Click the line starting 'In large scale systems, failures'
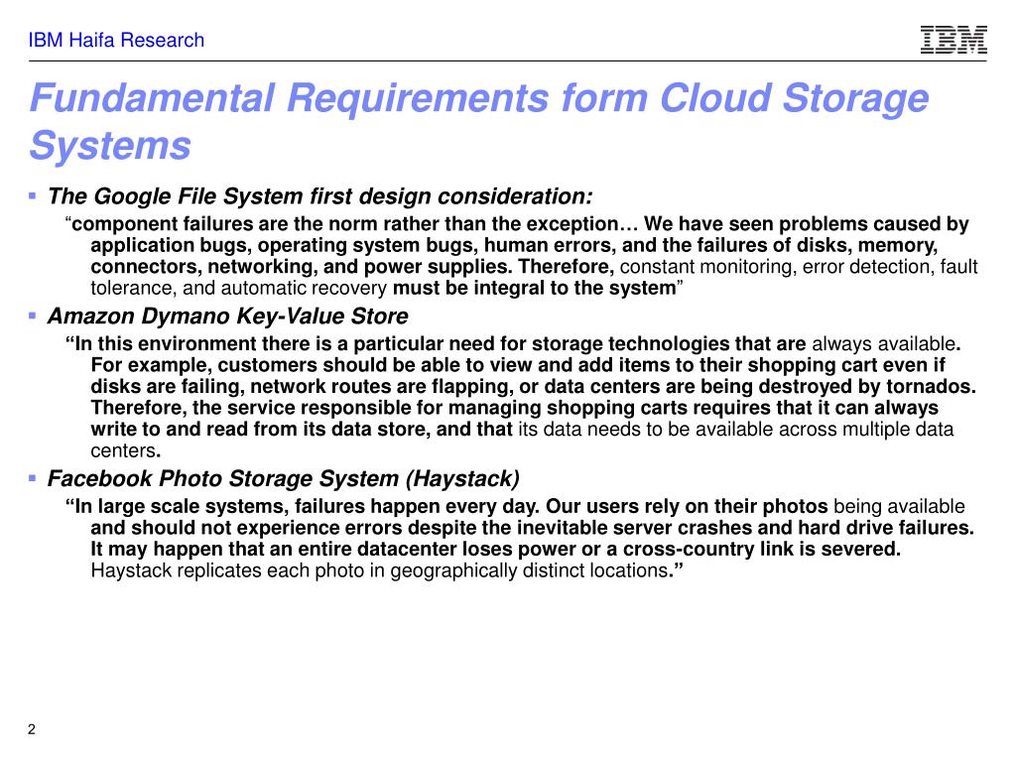Screen dimensions: 1016x762 515,507
